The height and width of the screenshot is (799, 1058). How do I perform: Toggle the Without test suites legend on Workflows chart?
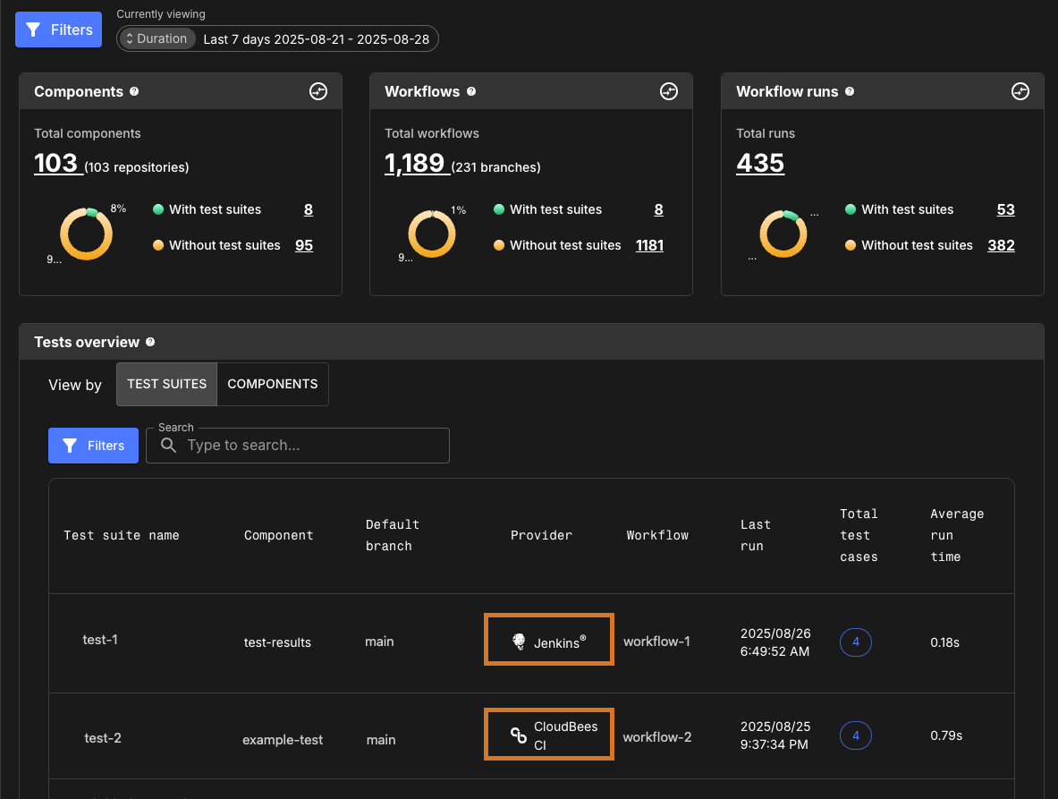(x=563, y=245)
